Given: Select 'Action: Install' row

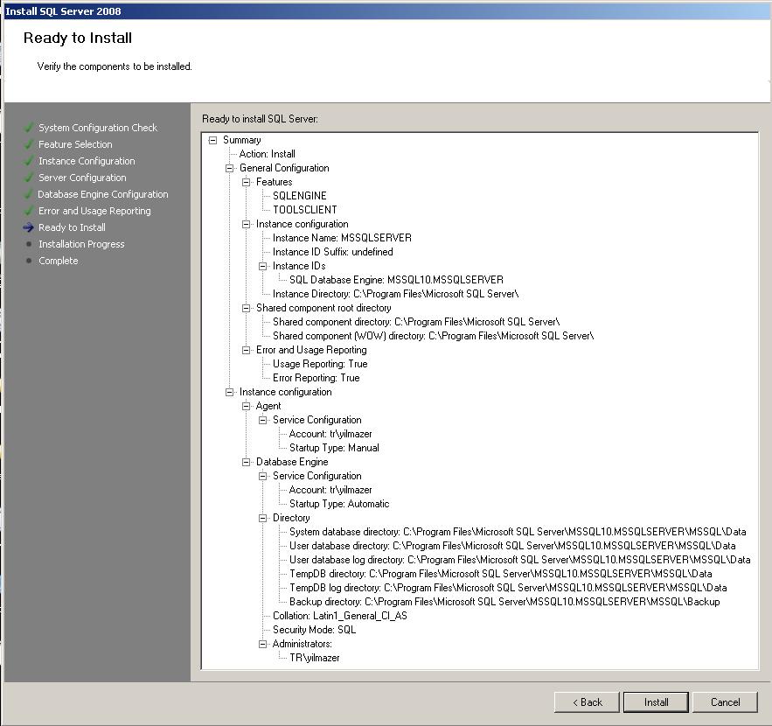Looking at the screenshot, I should coord(267,154).
